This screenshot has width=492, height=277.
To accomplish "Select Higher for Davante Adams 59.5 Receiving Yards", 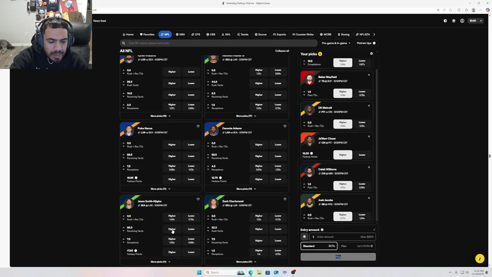I will coord(259,156).
